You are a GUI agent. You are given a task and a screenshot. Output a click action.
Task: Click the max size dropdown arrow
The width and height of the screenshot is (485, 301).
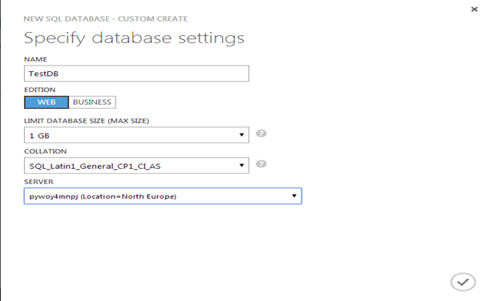coord(241,134)
